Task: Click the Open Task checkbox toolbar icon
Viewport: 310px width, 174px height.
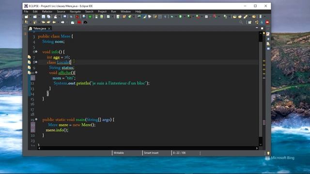Action: [108, 17]
